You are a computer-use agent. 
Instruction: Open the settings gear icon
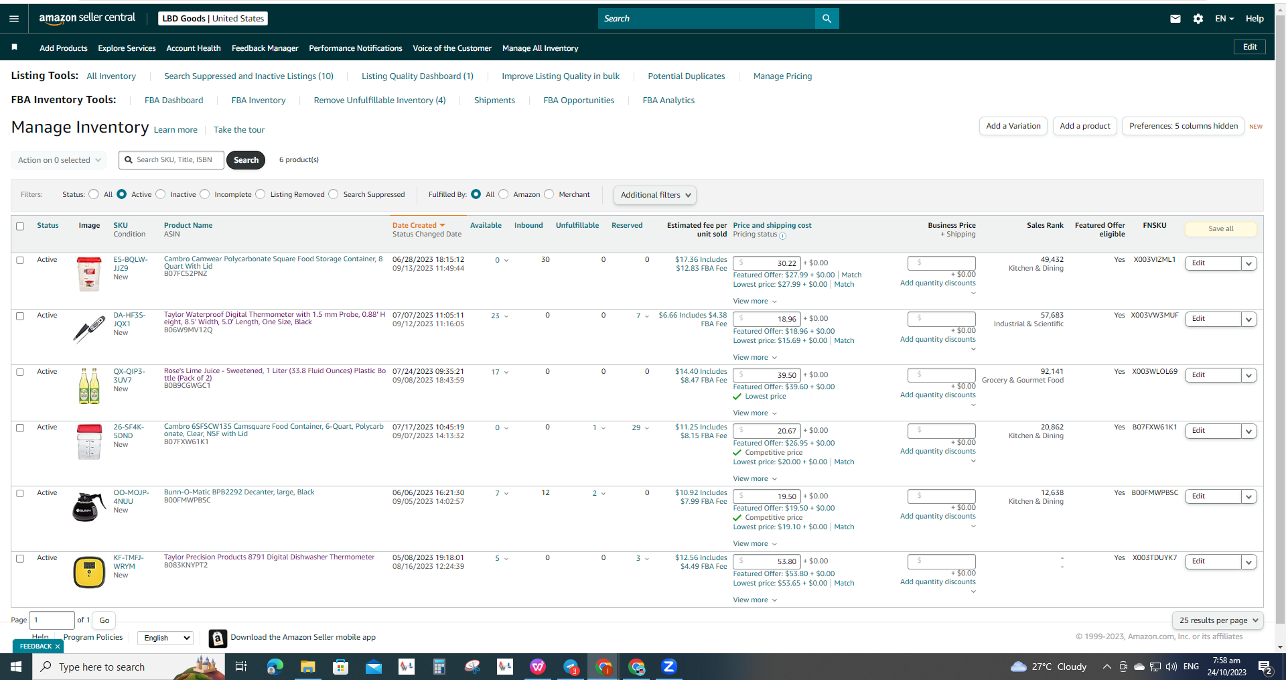(1198, 19)
